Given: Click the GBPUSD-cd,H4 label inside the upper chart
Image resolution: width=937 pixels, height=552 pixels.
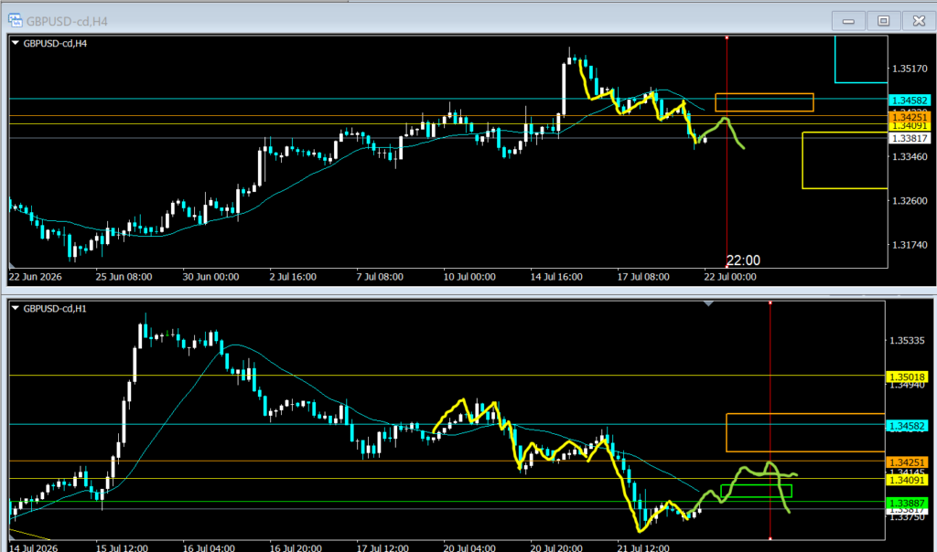Looking at the screenshot, I should (x=55, y=44).
